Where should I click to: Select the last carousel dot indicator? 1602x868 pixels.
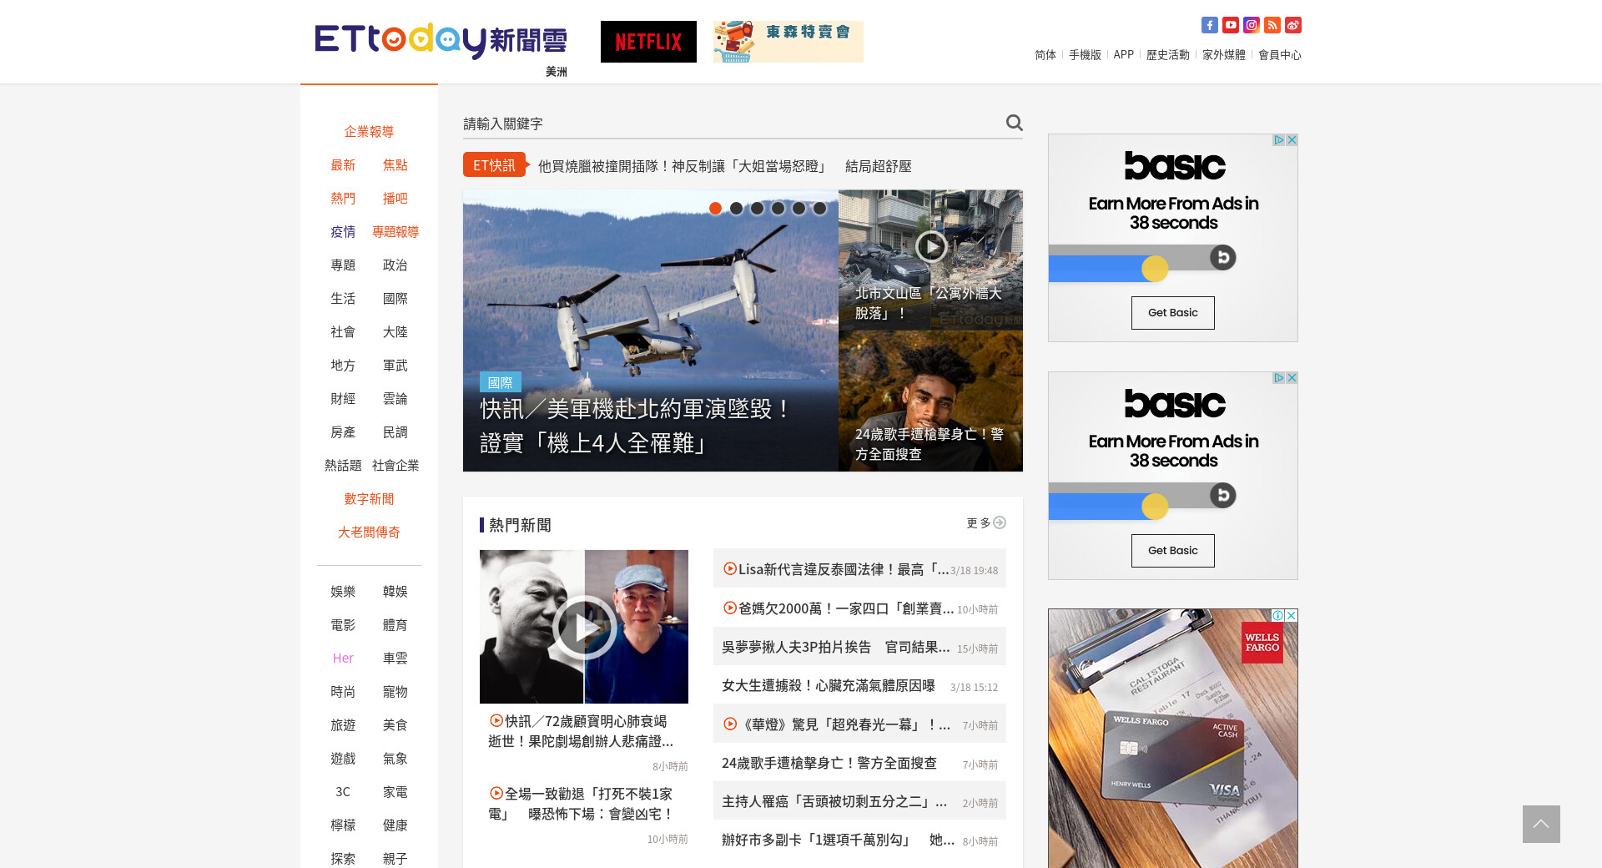coord(819,209)
